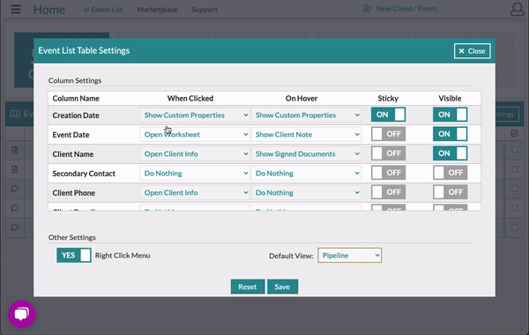Viewport: 529px width, 335px height.
Task: Enable Sticky for Secondary Contact
Action: click(388, 173)
